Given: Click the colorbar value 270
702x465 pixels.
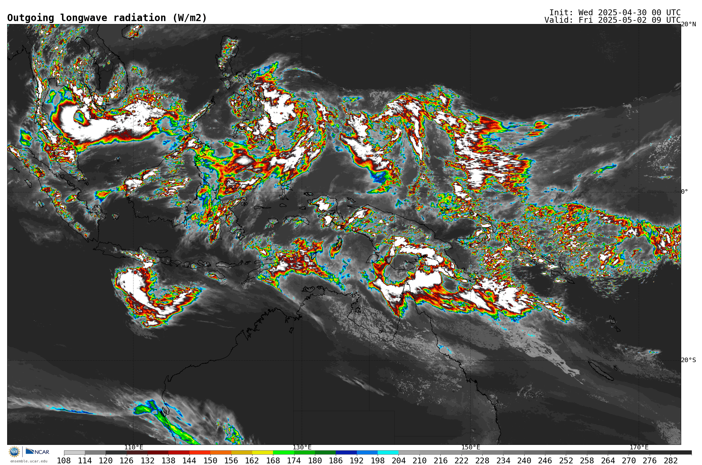Looking at the screenshot, I should (x=629, y=461).
